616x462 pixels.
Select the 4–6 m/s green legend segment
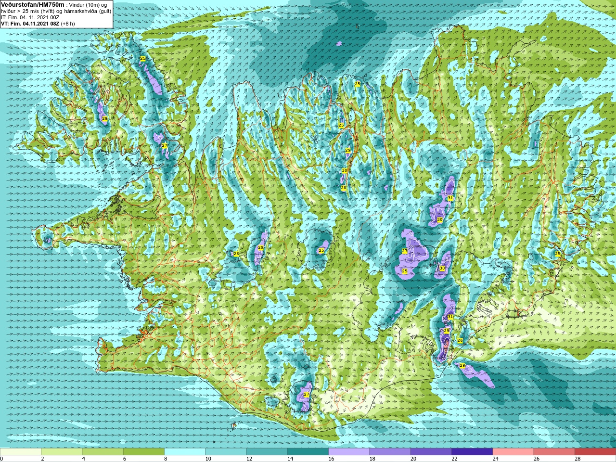tap(103, 452)
